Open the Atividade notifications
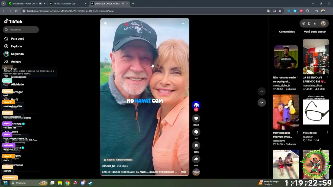Viewport: 333px width, 187px height. 17,84
